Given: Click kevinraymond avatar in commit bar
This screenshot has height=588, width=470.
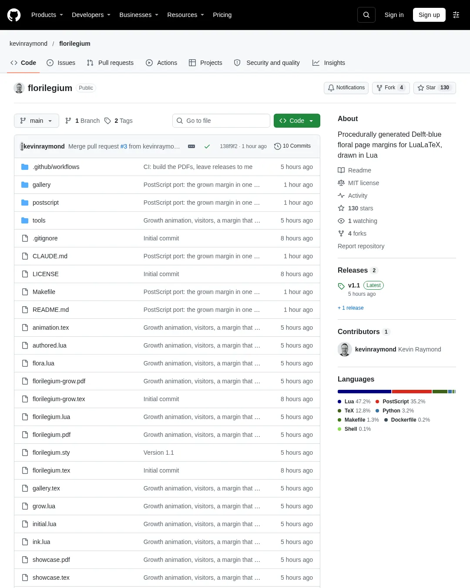Looking at the screenshot, I should tap(22, 146).
